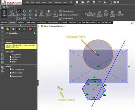
Task: Open dropdown arrow under Quick Snaps
Action: (x=106, y=19)
